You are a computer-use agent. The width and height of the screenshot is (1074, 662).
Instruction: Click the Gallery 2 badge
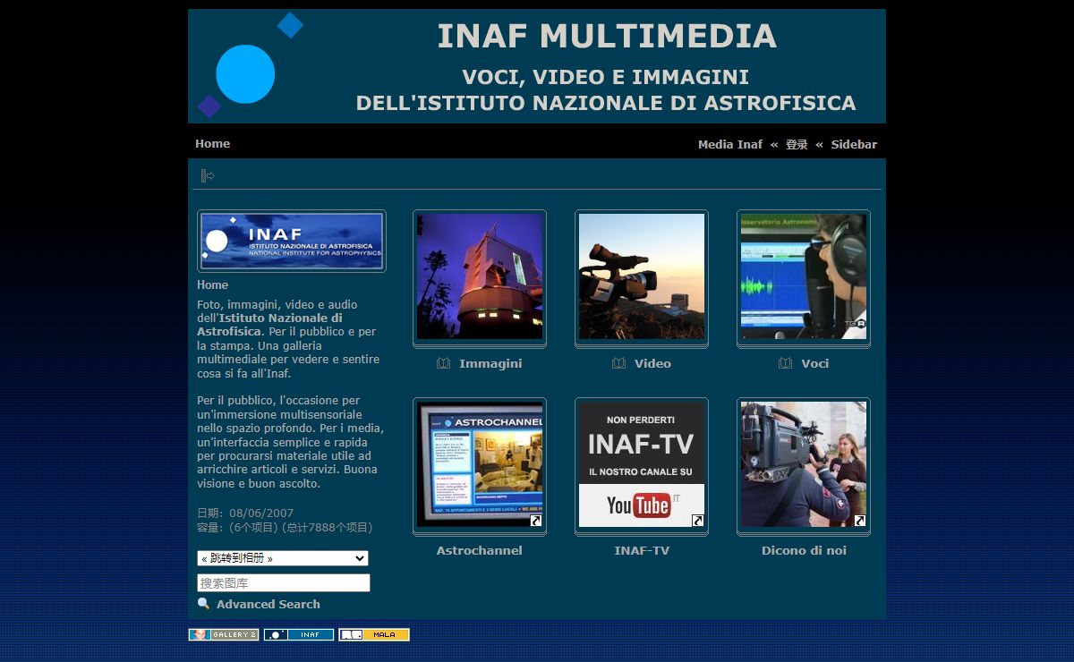pos(223,634)
